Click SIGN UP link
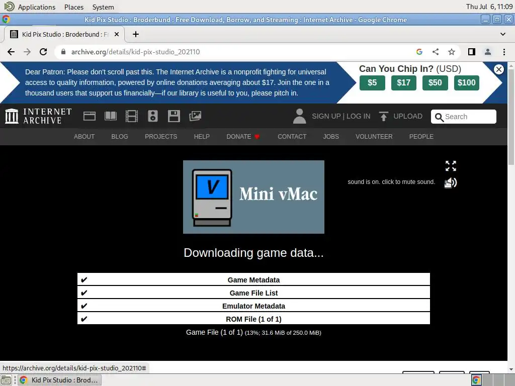The height and width of the screenshot is (386, 515). pyautogui.click(x=326, y=116)
